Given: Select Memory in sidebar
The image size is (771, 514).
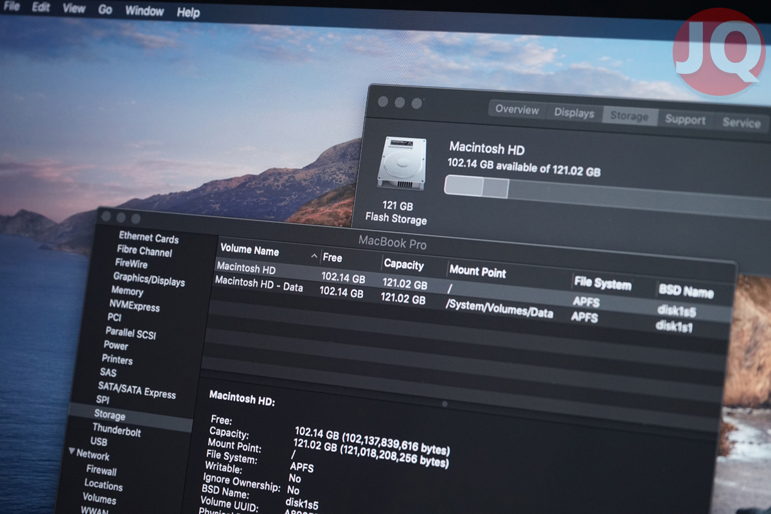Looking at the screenshot, I should click(x=127, y=290).
